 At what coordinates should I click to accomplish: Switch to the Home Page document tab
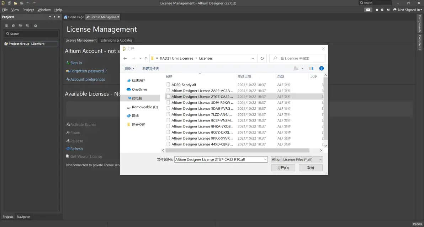click(x=74, y=17)
